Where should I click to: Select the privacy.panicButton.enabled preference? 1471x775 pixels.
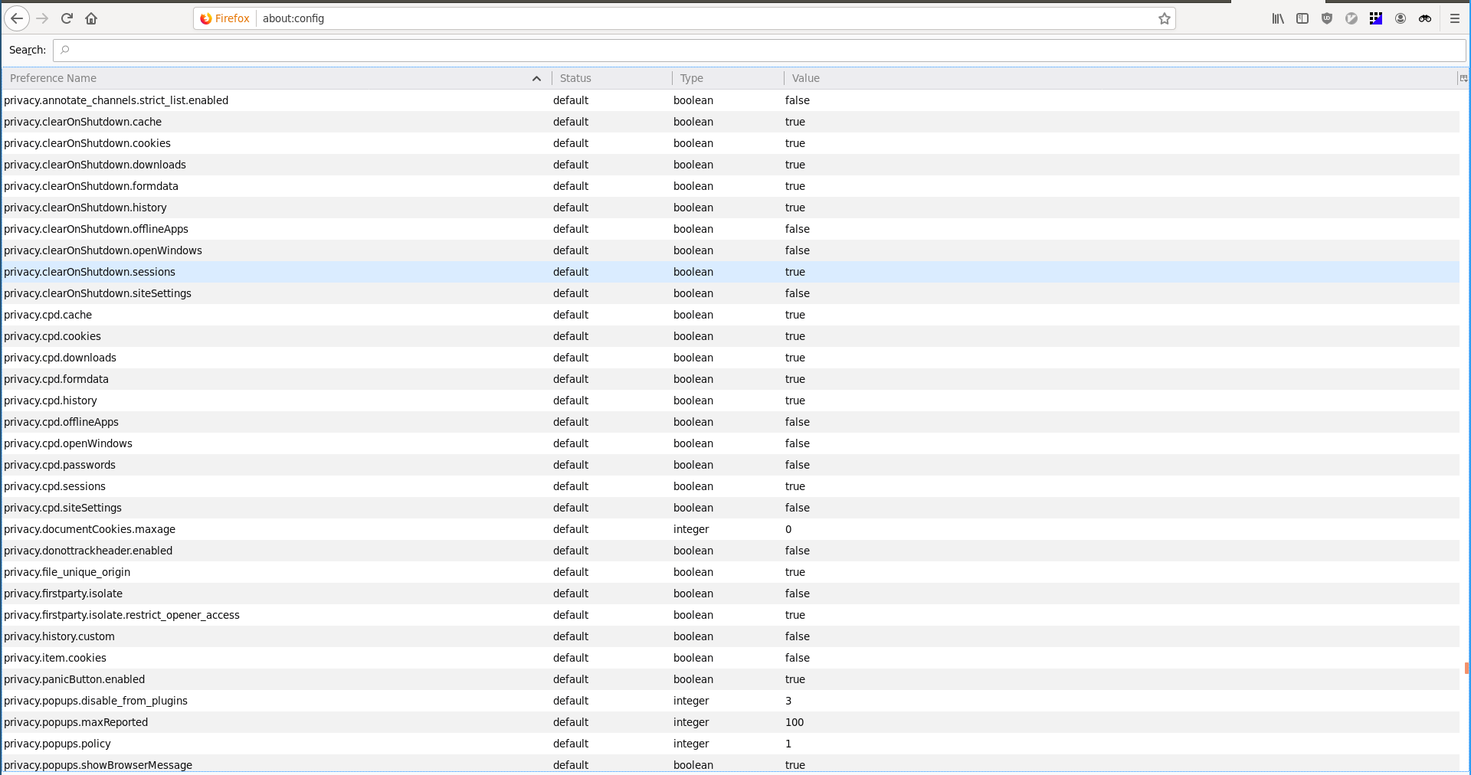point(731,679)
